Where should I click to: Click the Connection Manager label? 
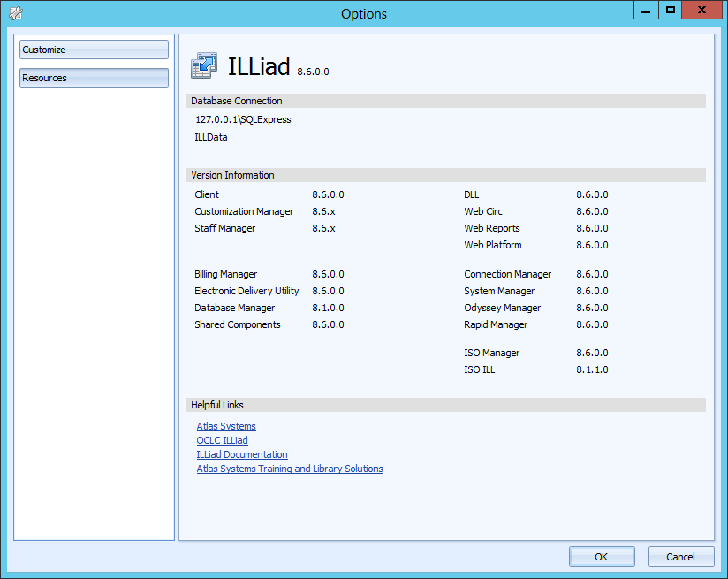(508, 274)
